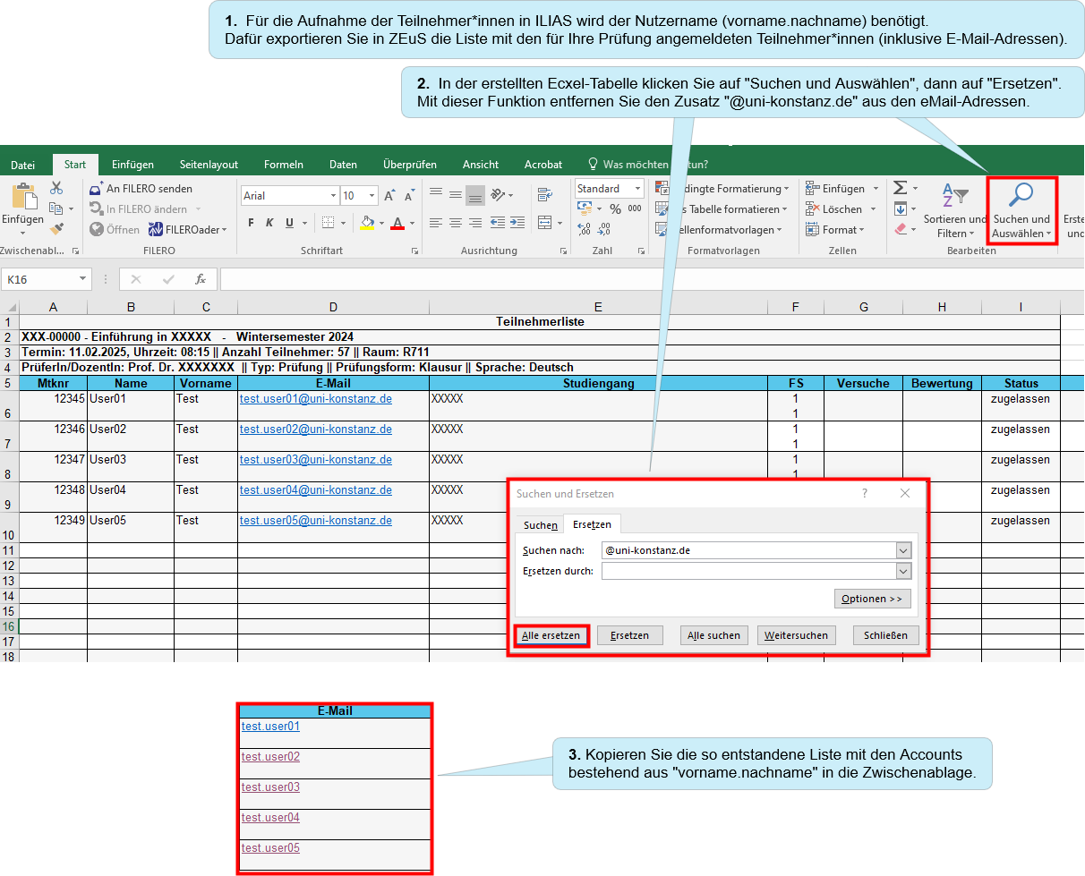This screenshot has width=1085, height=876.
Task: Click Alle ersetzen button
Action: coord(552,635)
